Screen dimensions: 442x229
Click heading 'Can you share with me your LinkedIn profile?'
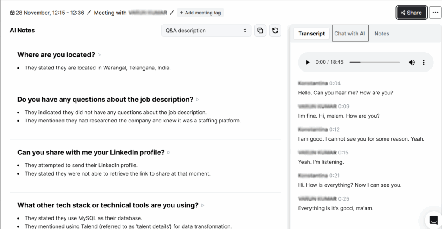91,152
